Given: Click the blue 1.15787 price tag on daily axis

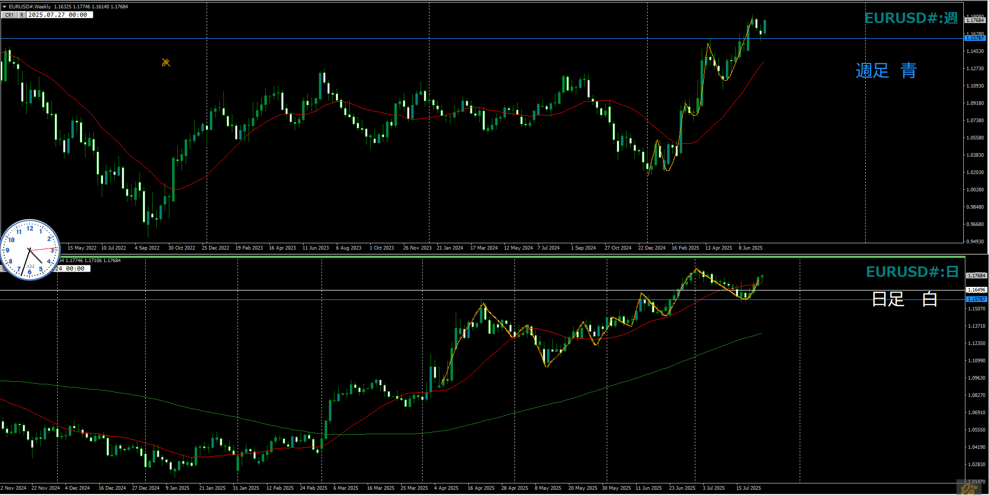Looking at the screenshot, I should tap(976, 299).
